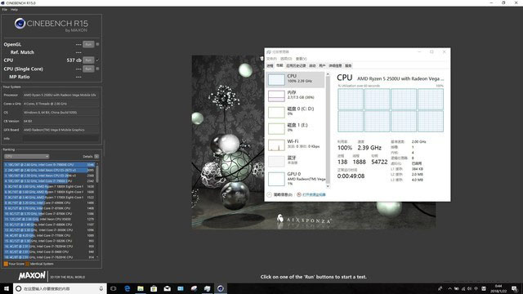This screenshot has width=523, height=294.
Task: Select Wi-Fi entry in Task Manager sidebar
Action: click(295, 145)
